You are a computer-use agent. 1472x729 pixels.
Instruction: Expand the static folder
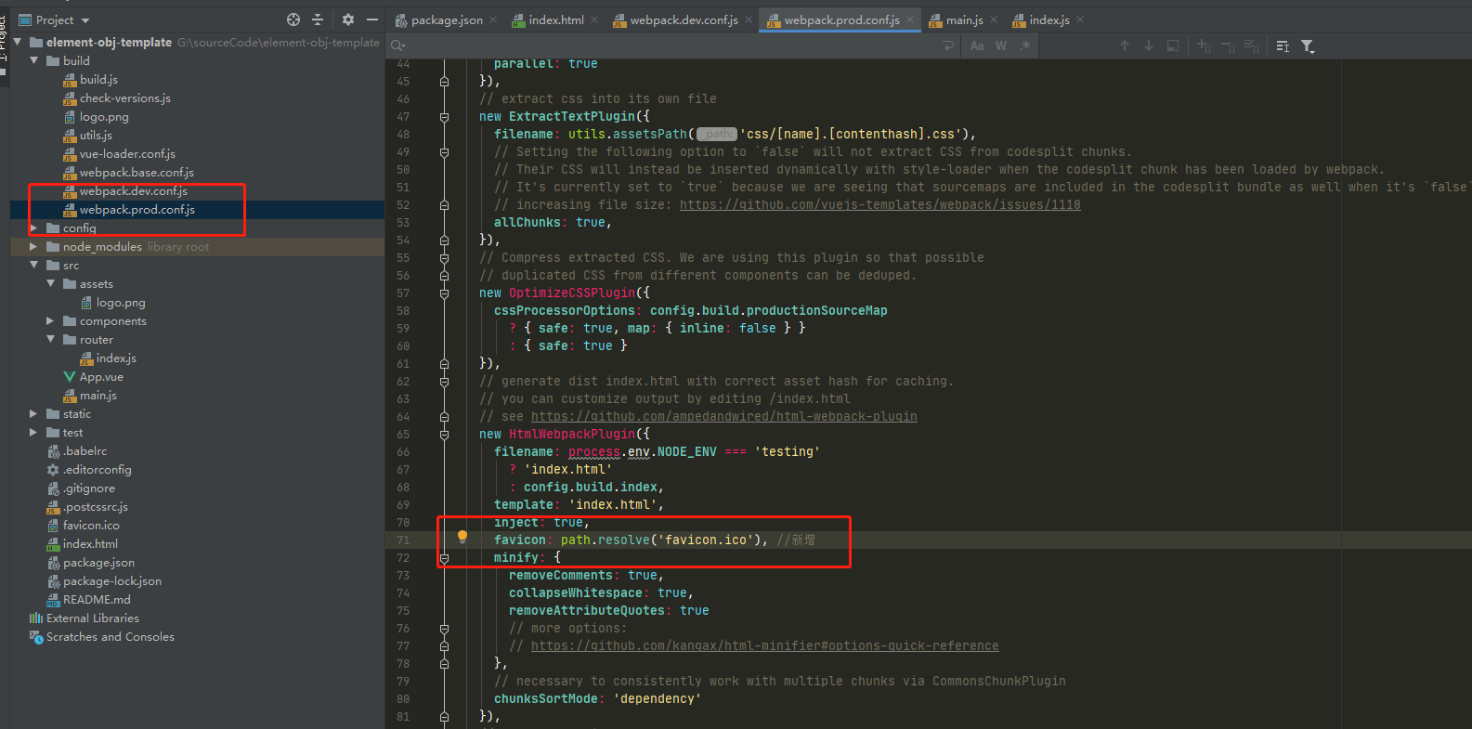(34, 413)
